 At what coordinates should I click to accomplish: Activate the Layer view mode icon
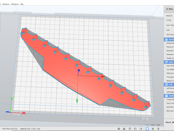(158, 129)
